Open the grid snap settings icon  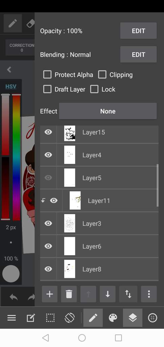[153, 318]
